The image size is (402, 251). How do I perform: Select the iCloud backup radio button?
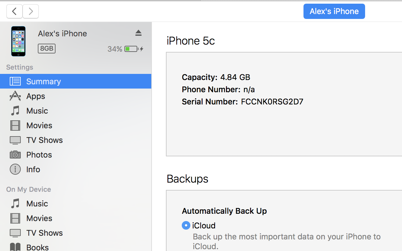pos(186,226)
